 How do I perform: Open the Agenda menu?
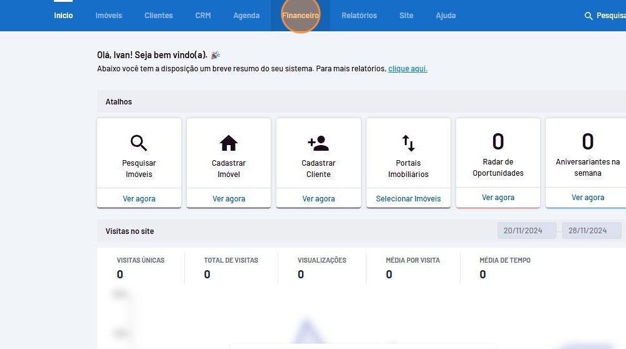pyautogui.click(x=246, y=16)
